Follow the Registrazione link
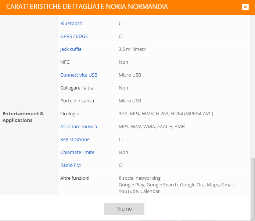 click(75, 139)
